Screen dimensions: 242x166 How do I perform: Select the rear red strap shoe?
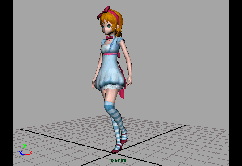tap(124, 137)
